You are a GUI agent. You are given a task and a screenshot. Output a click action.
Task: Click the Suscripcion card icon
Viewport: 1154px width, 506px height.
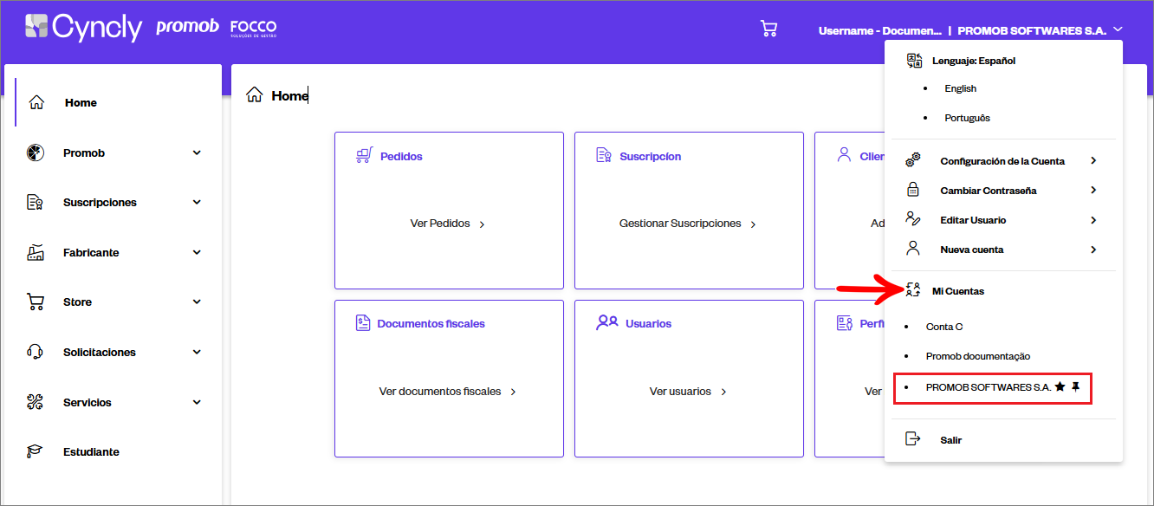click(x=604, y=155)
